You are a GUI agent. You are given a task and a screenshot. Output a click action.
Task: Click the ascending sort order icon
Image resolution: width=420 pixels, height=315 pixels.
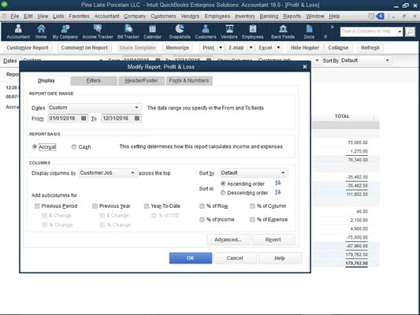[278, 183]
